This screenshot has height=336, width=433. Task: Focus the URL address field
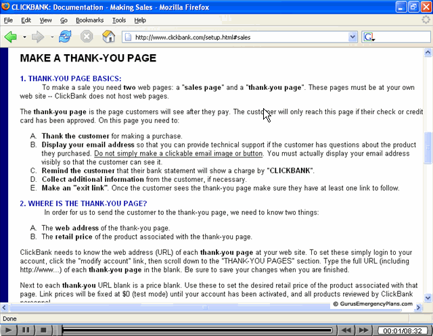240,37
